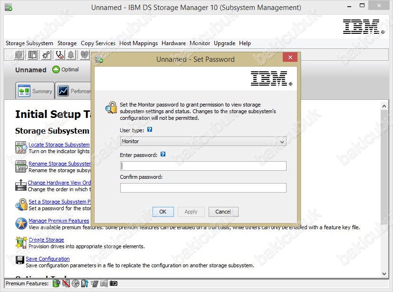Click the help icon next to User type
This screenshot has height=292, width=393.
pyautogui.click(x=150, y=129)
